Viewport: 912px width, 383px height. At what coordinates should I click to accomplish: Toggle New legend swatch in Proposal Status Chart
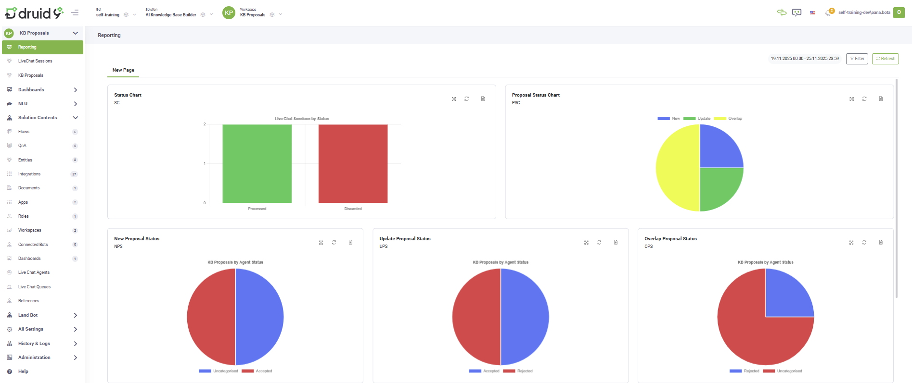tap(664, 118)
